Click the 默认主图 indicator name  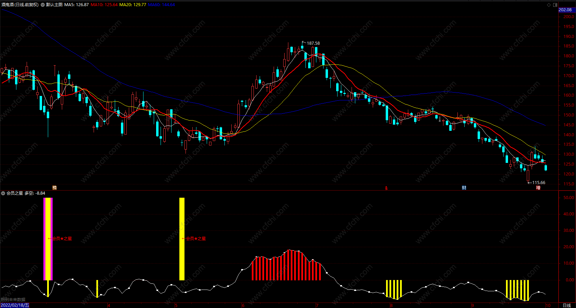click(x=54, y=5)
